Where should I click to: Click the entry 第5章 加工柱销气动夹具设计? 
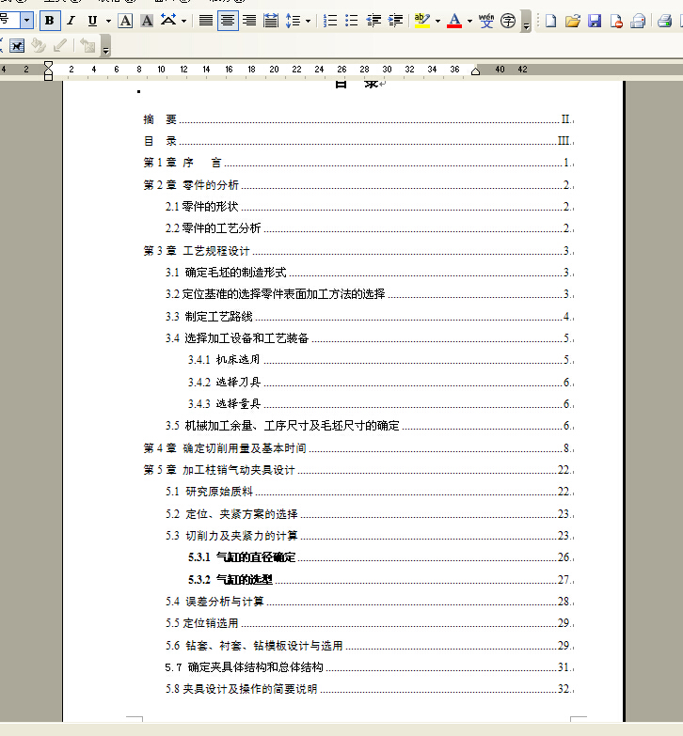tap(219, 470)
